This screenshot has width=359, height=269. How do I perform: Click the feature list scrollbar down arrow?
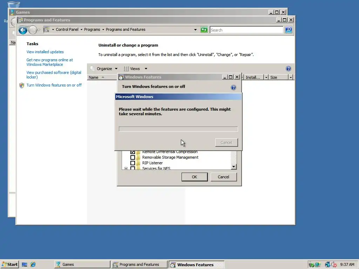click(x=233, y=166)
